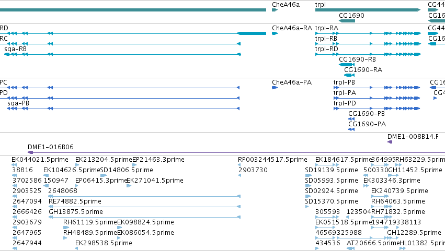
Task: Click the 2903679 feature label
Action: 27,222
